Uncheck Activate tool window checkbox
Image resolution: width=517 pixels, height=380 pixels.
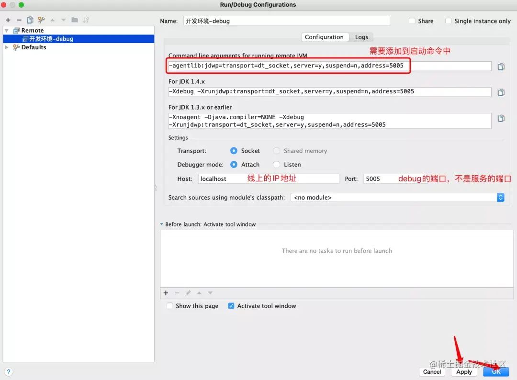[x=231, y=306]
